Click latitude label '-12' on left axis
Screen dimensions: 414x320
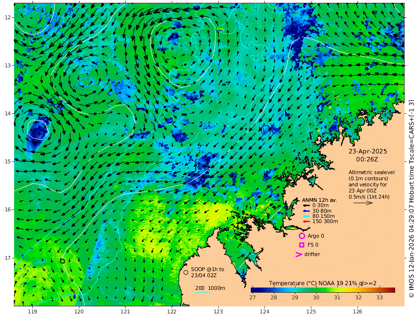[7, 17]
